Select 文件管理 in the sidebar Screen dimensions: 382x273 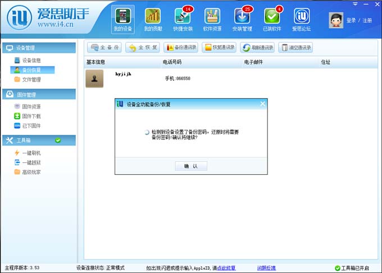point(28,79)
